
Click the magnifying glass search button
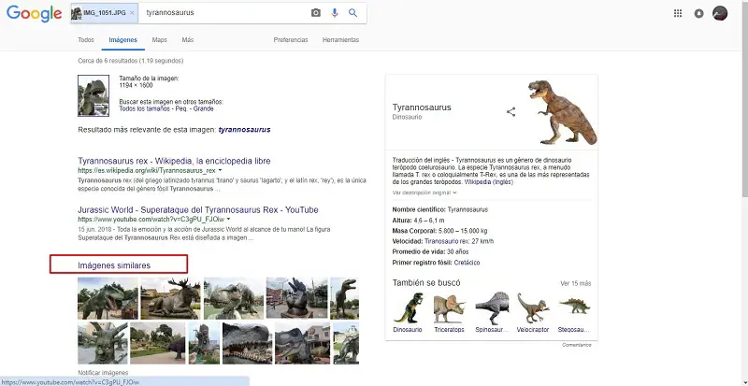pyautogui.click(x=353, y=13)
